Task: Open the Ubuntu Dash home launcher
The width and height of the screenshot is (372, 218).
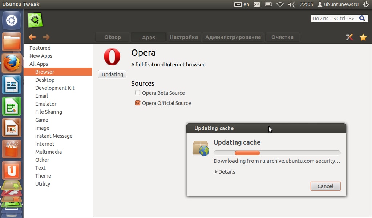Action: (x=11, y=20)
